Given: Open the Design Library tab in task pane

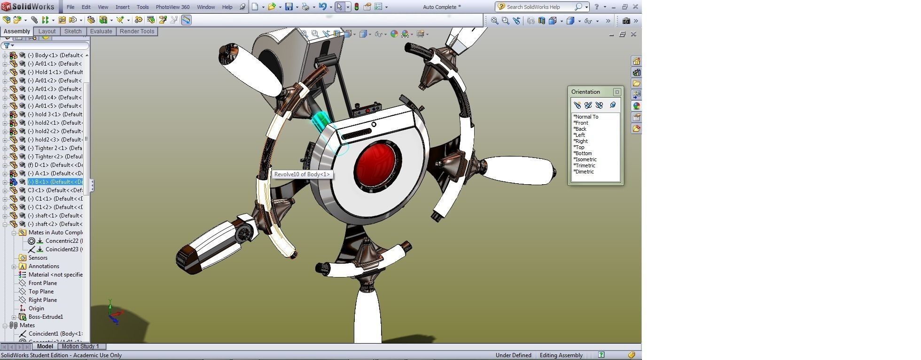Looking at the screenshot, I should 636,73.
